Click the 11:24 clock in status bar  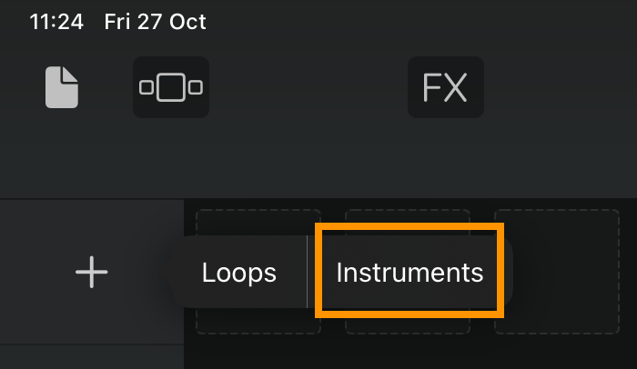[x=56, y=22]
